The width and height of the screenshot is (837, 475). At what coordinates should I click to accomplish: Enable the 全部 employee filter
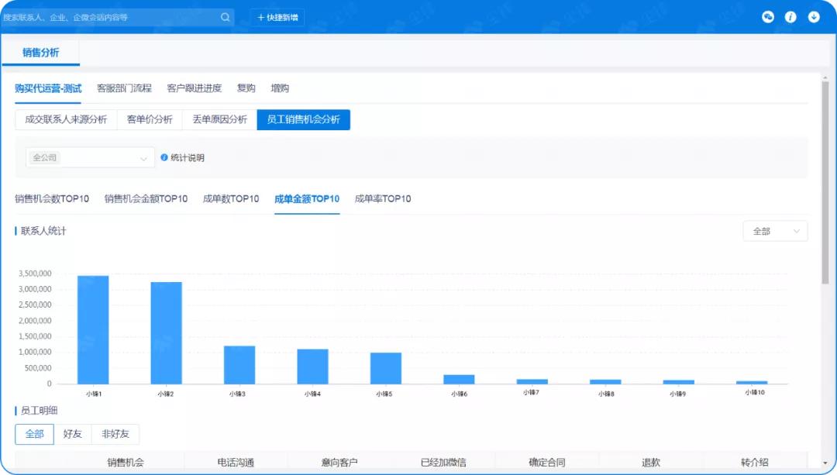[x=34, y=434]
